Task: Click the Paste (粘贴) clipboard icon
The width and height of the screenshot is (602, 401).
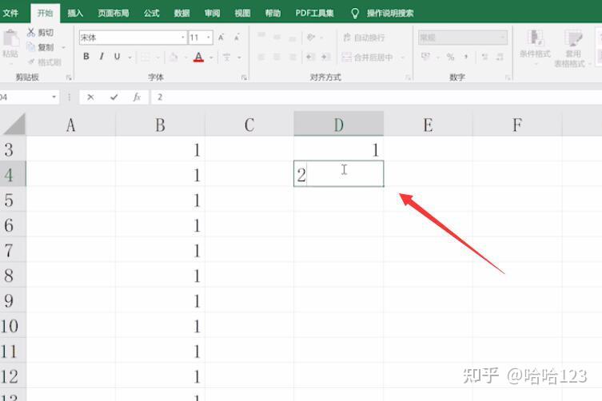Action: [x=10, y=38]
